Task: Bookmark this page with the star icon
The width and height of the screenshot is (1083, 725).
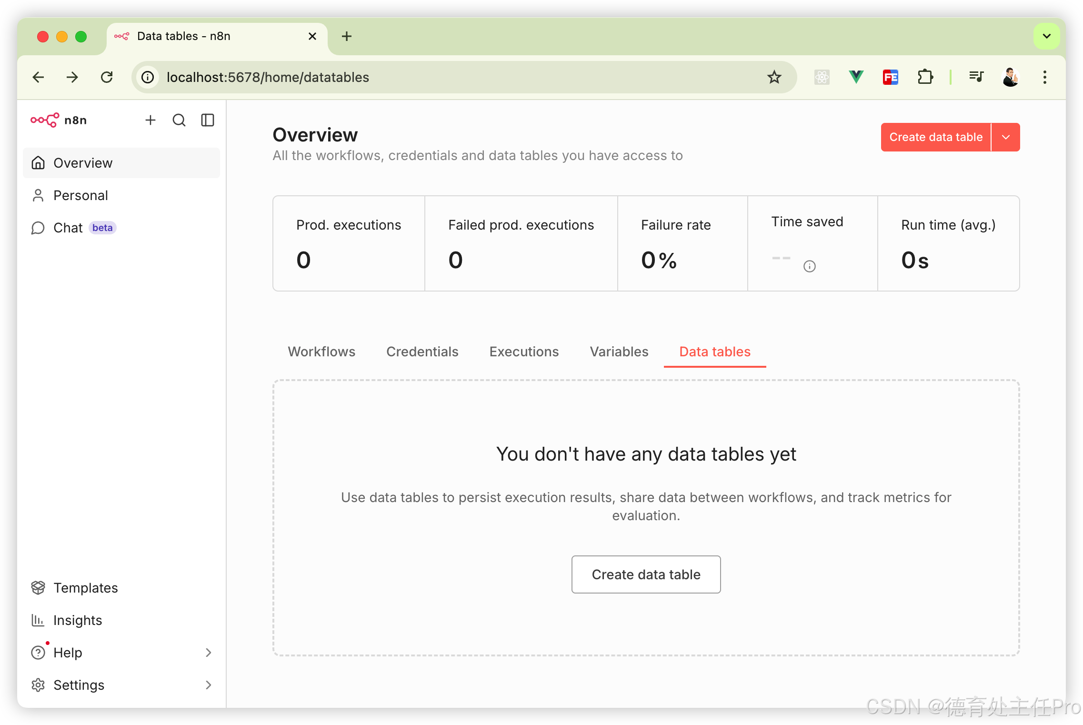Action: (x=774, y=77)
